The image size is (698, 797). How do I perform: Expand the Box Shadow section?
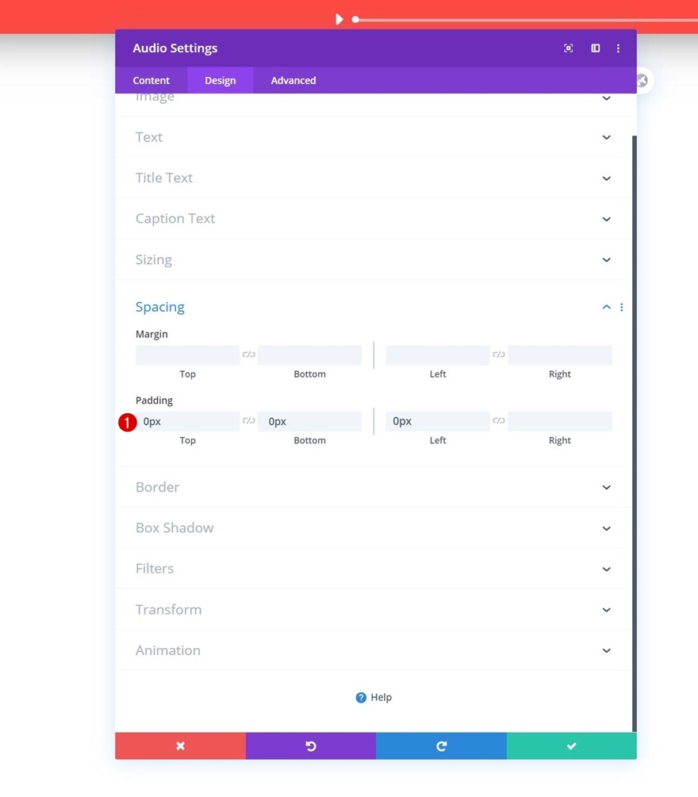pos(374,528)
